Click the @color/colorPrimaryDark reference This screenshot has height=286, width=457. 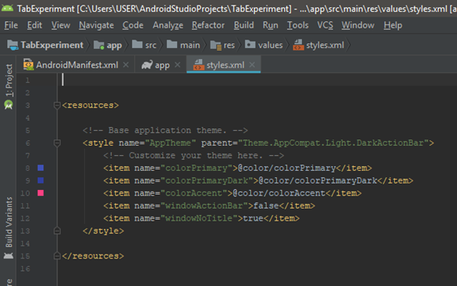318,180
